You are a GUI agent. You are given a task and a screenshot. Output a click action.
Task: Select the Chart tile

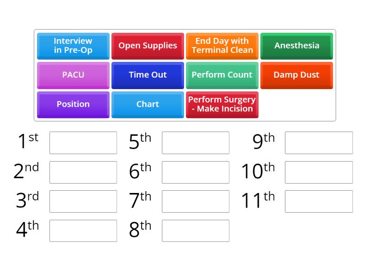[x=148, y=104]
